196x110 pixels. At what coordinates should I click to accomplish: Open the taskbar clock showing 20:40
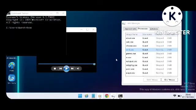(x=188, y=96)
